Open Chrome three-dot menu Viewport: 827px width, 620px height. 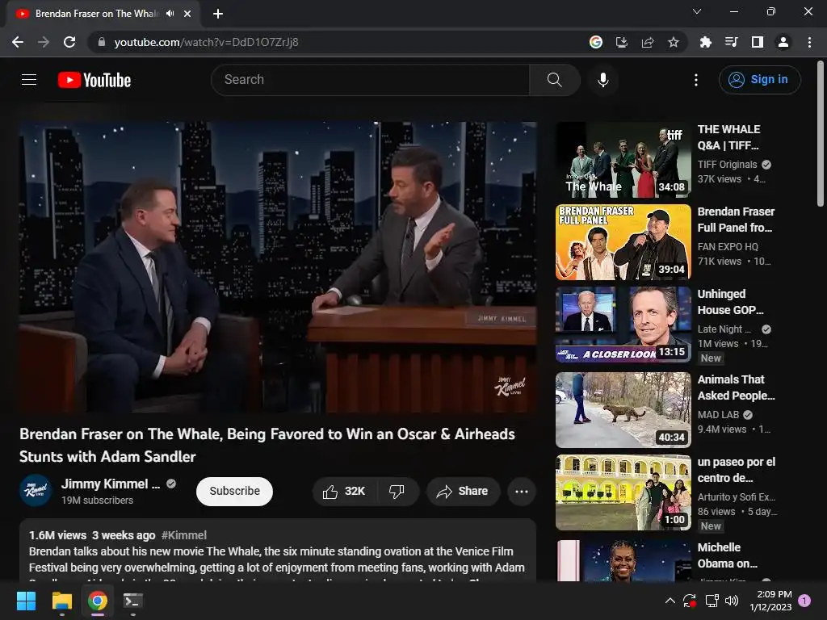click(x=809, y=42)
